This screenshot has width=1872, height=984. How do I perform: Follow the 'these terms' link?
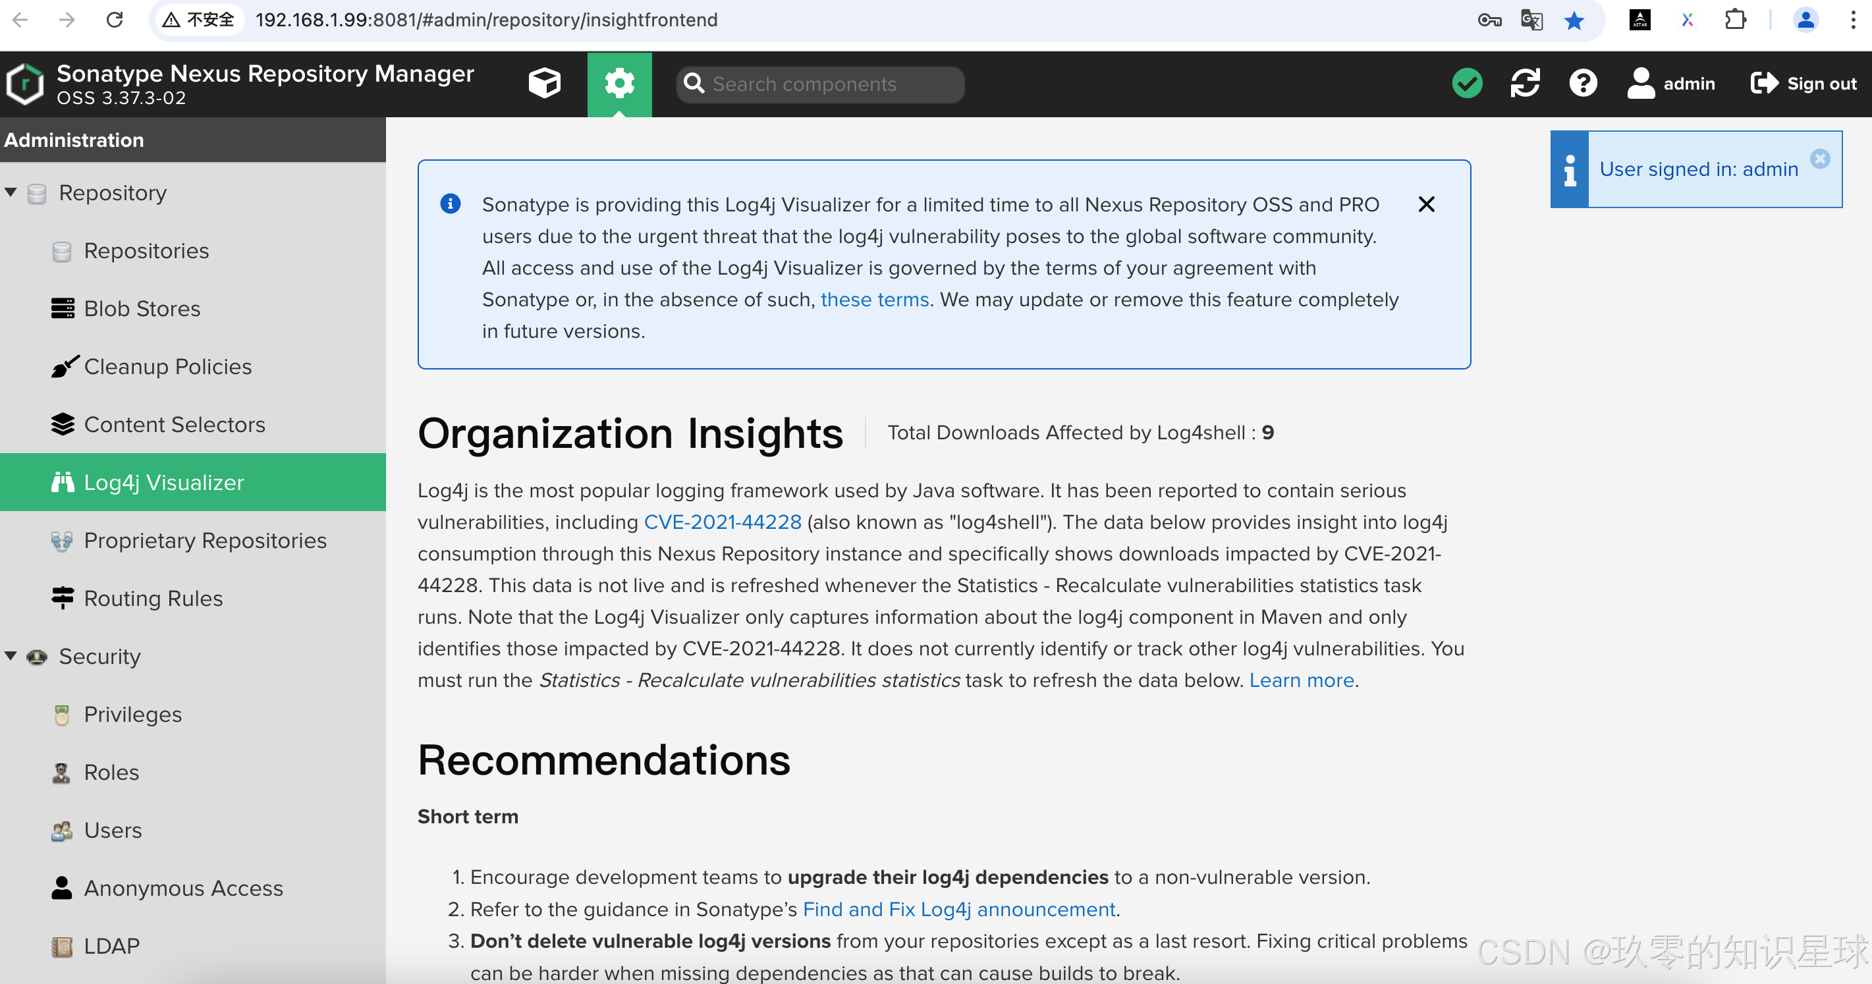[874, 300]
